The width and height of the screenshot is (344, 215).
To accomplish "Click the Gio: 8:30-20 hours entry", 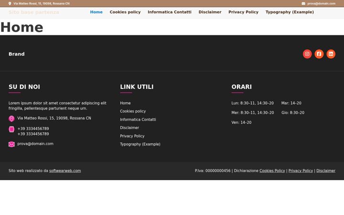I will click(293, 113).
